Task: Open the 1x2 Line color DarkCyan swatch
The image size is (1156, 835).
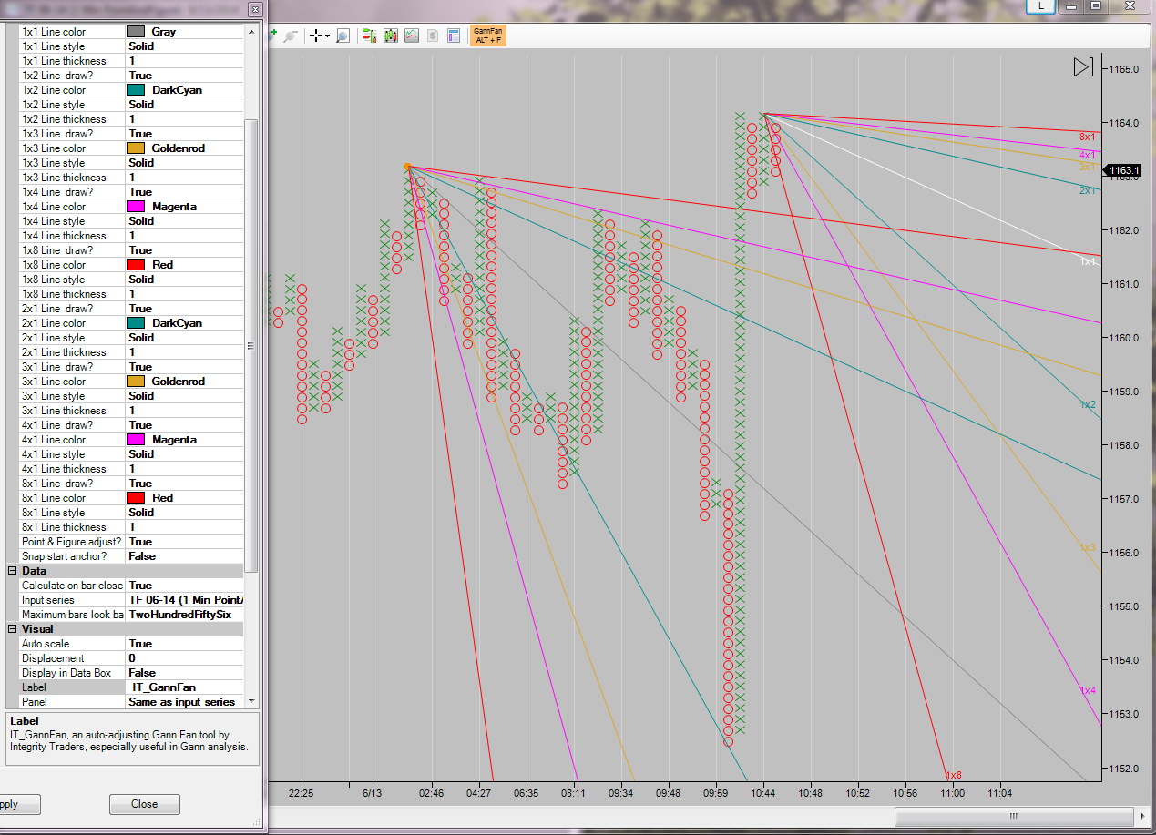Action: click(x=136, y=90)
